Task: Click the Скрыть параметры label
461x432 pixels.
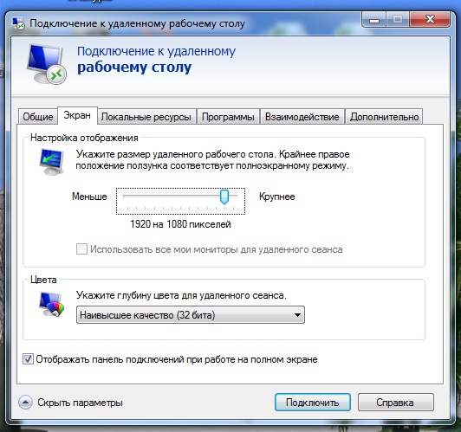Action: click(80, 403)
